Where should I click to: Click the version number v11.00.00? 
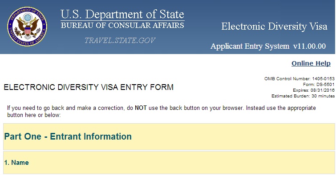point(309,46)
